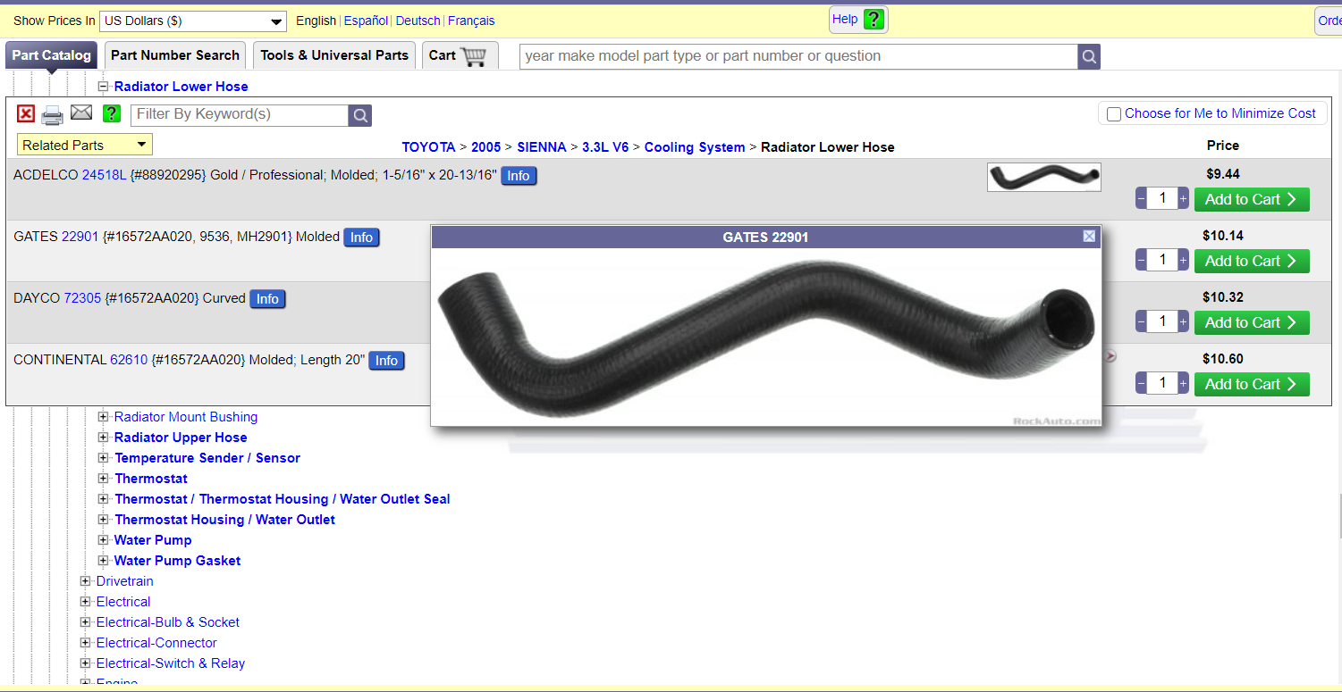Open the Help button at top
Image resolution: width=1342 pixels, height=692 pixels.
pyautogui.click(x=858, y=20)
